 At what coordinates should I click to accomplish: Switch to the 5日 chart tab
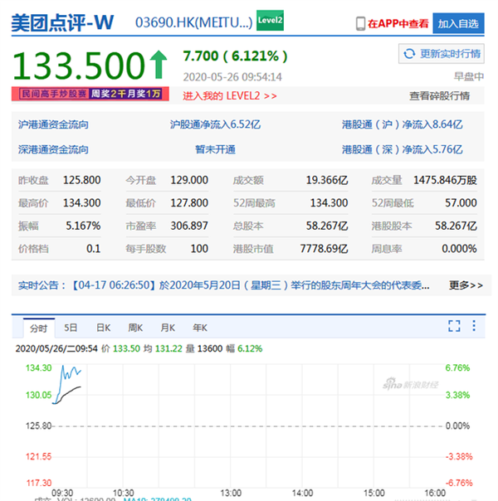pos(71,328)
